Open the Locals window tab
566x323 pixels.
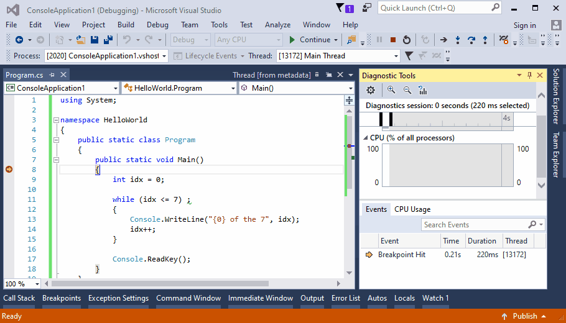tap(404, 298)
